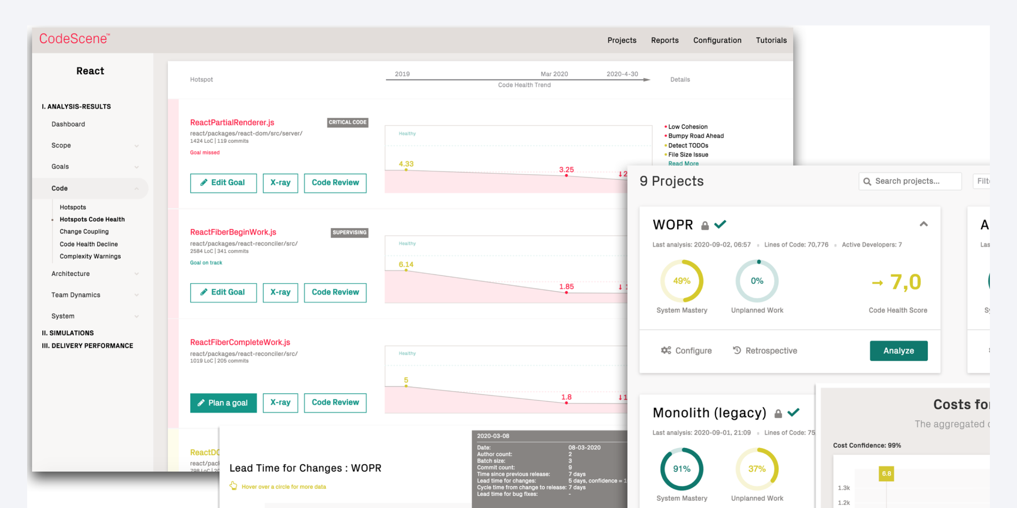Click the 7,0 Code Health Score value
Viewport: 1017px width, 508px height.
tap(906, 282)
